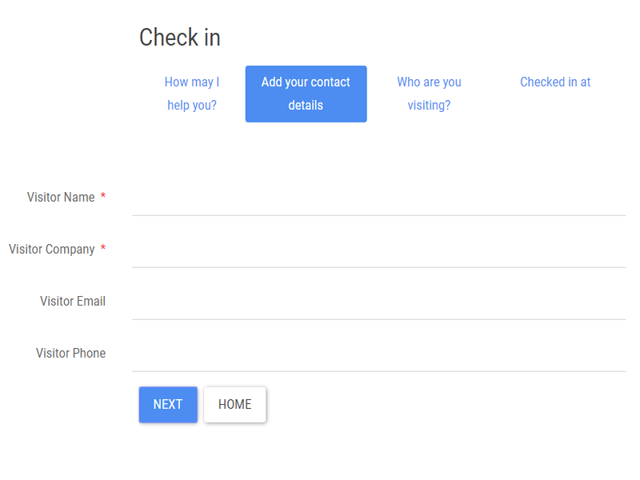Click the Visitor Email label
The image size is (640, 480).
click(x=73, y=301)
